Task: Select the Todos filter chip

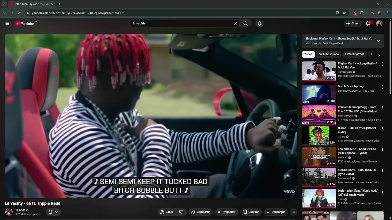Action: [308, 54]
